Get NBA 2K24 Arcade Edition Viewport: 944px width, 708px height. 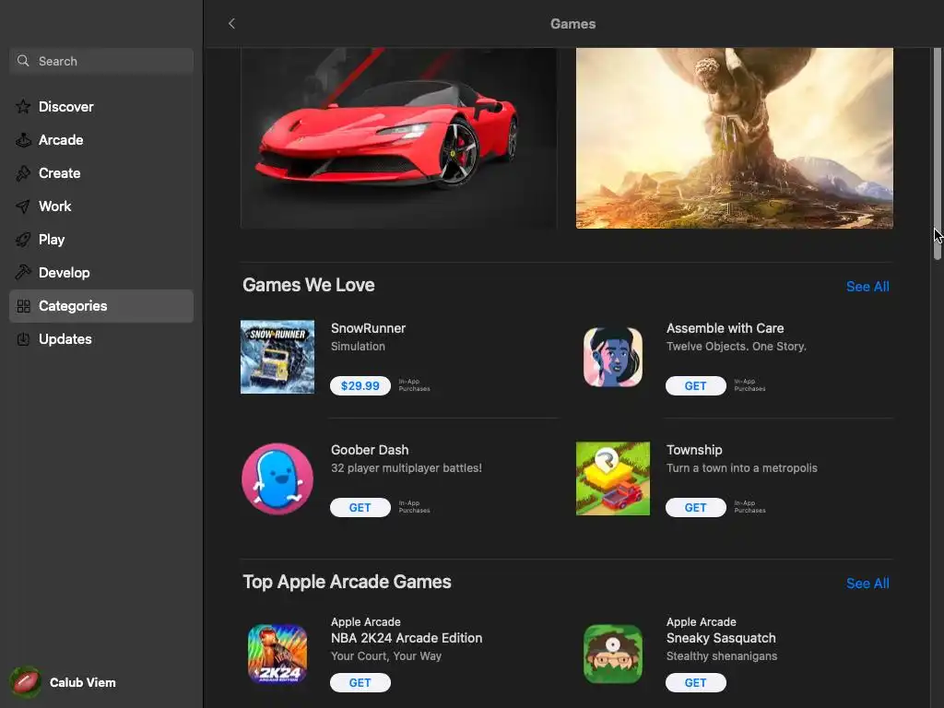(x=360, y=683)
